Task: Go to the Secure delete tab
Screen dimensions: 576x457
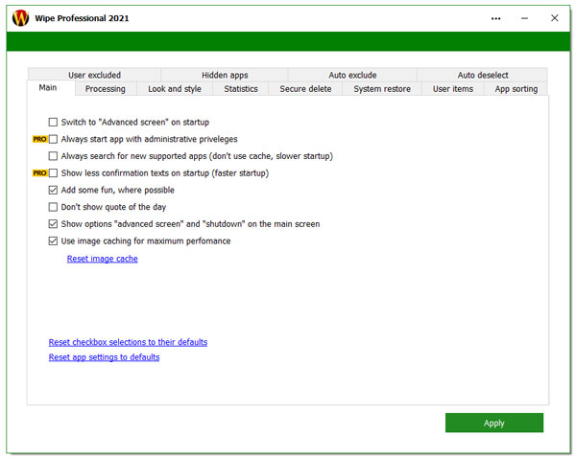Action: click(x=305, y=89)
